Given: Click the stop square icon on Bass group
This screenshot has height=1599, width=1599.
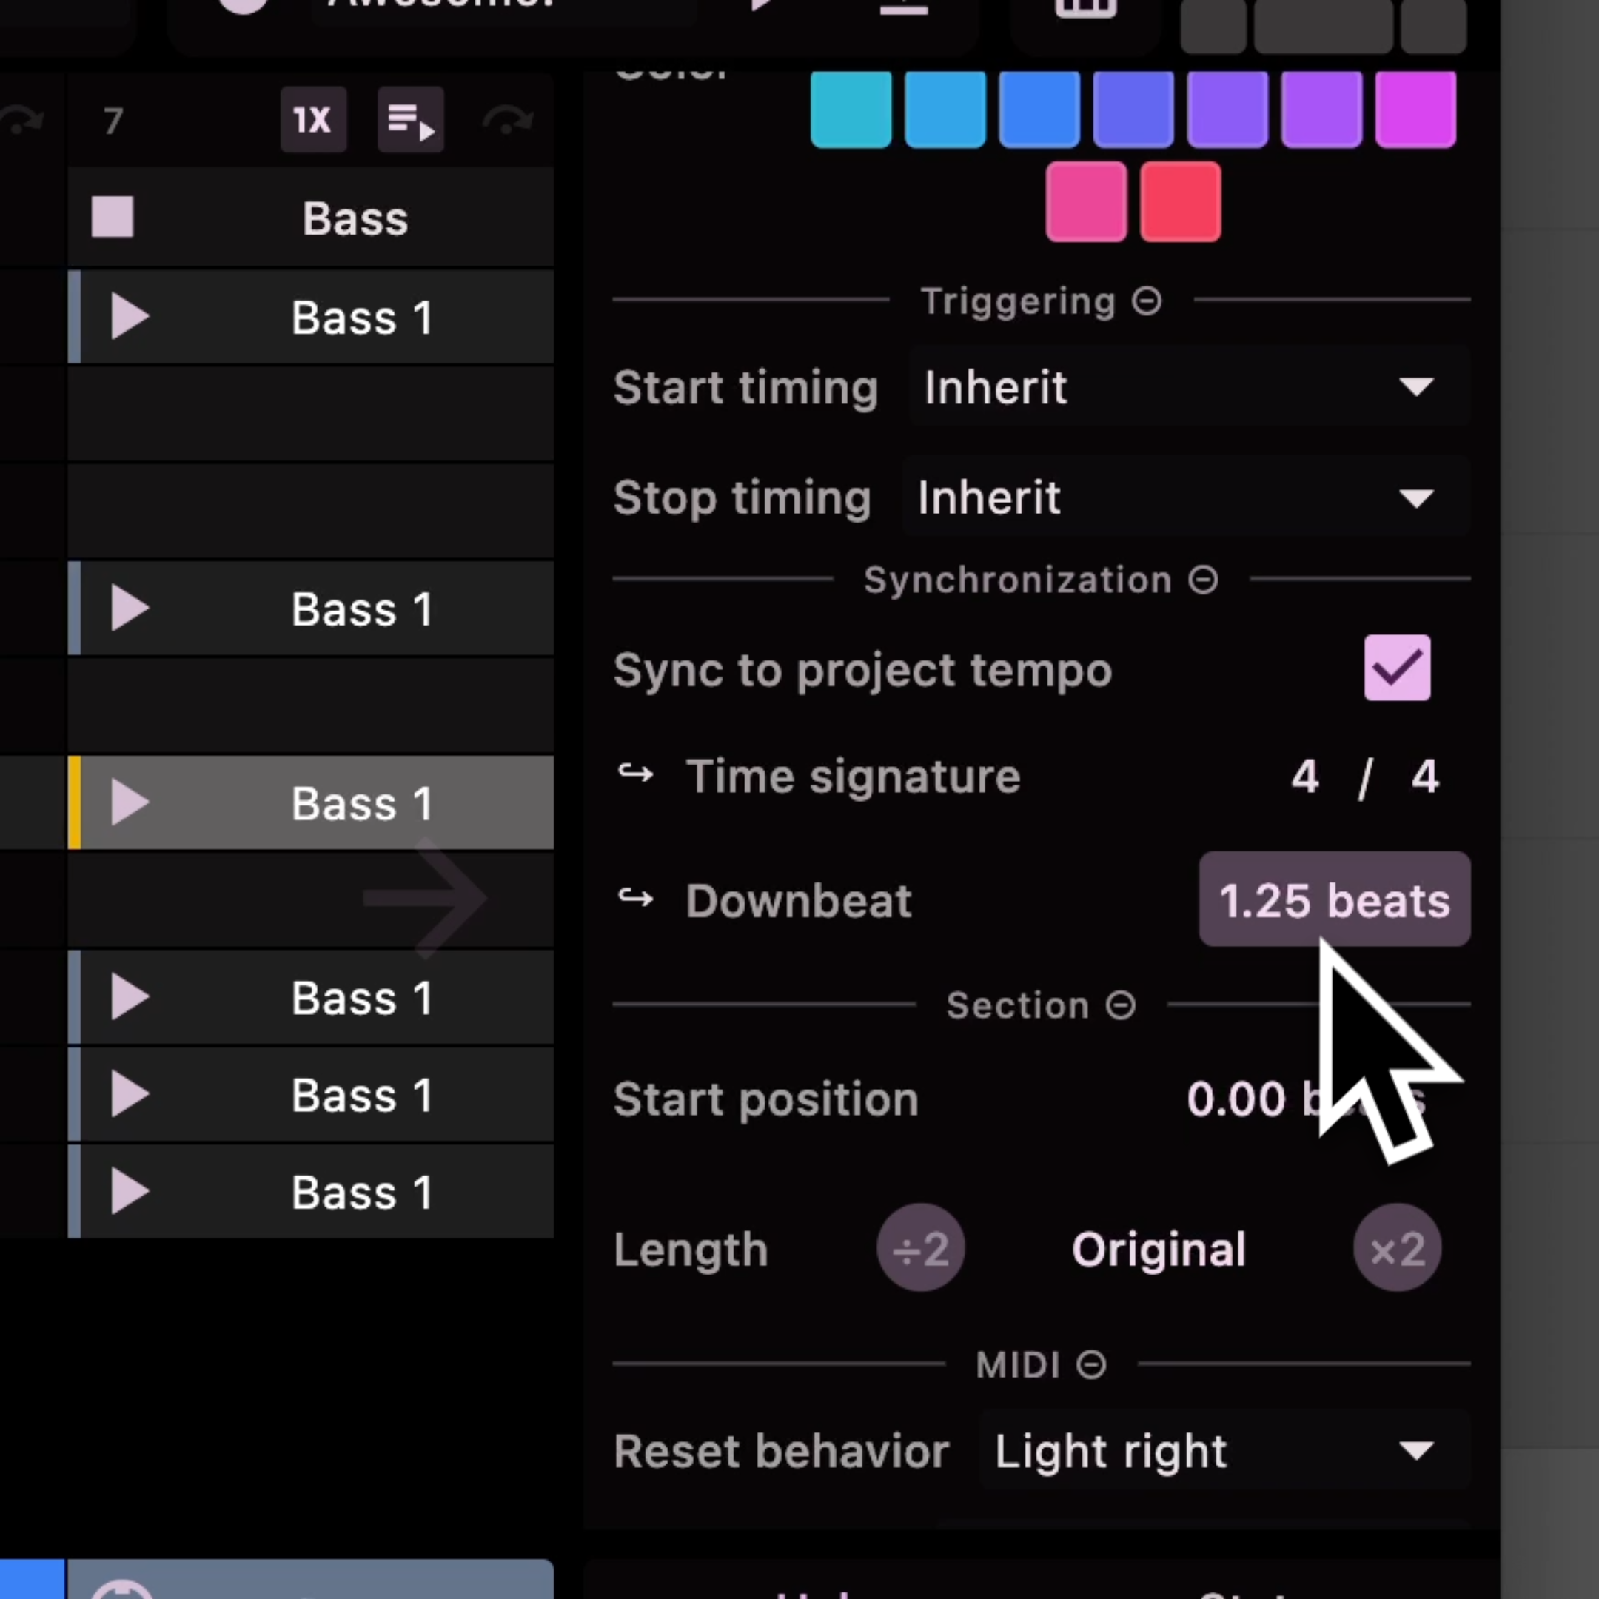Looking at the screenshot, I should tap(115, 218).
